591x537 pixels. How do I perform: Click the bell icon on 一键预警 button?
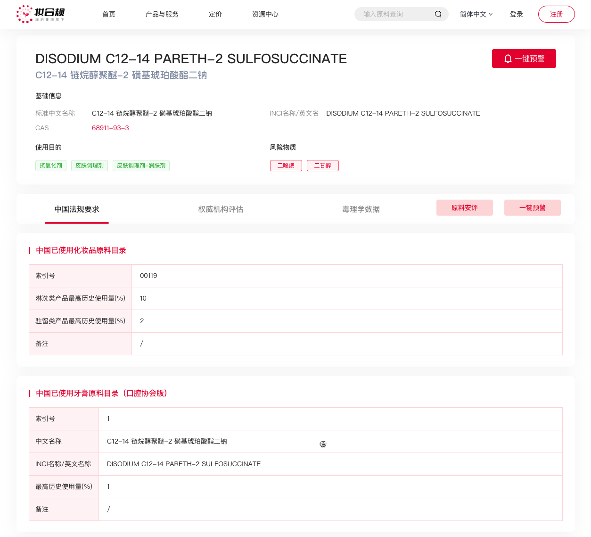pyautogui.click(x=508, y=59)
